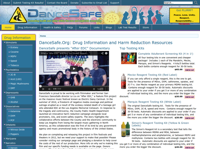
Task: Open the Lab Test Results tab
Action: [127, 27]
